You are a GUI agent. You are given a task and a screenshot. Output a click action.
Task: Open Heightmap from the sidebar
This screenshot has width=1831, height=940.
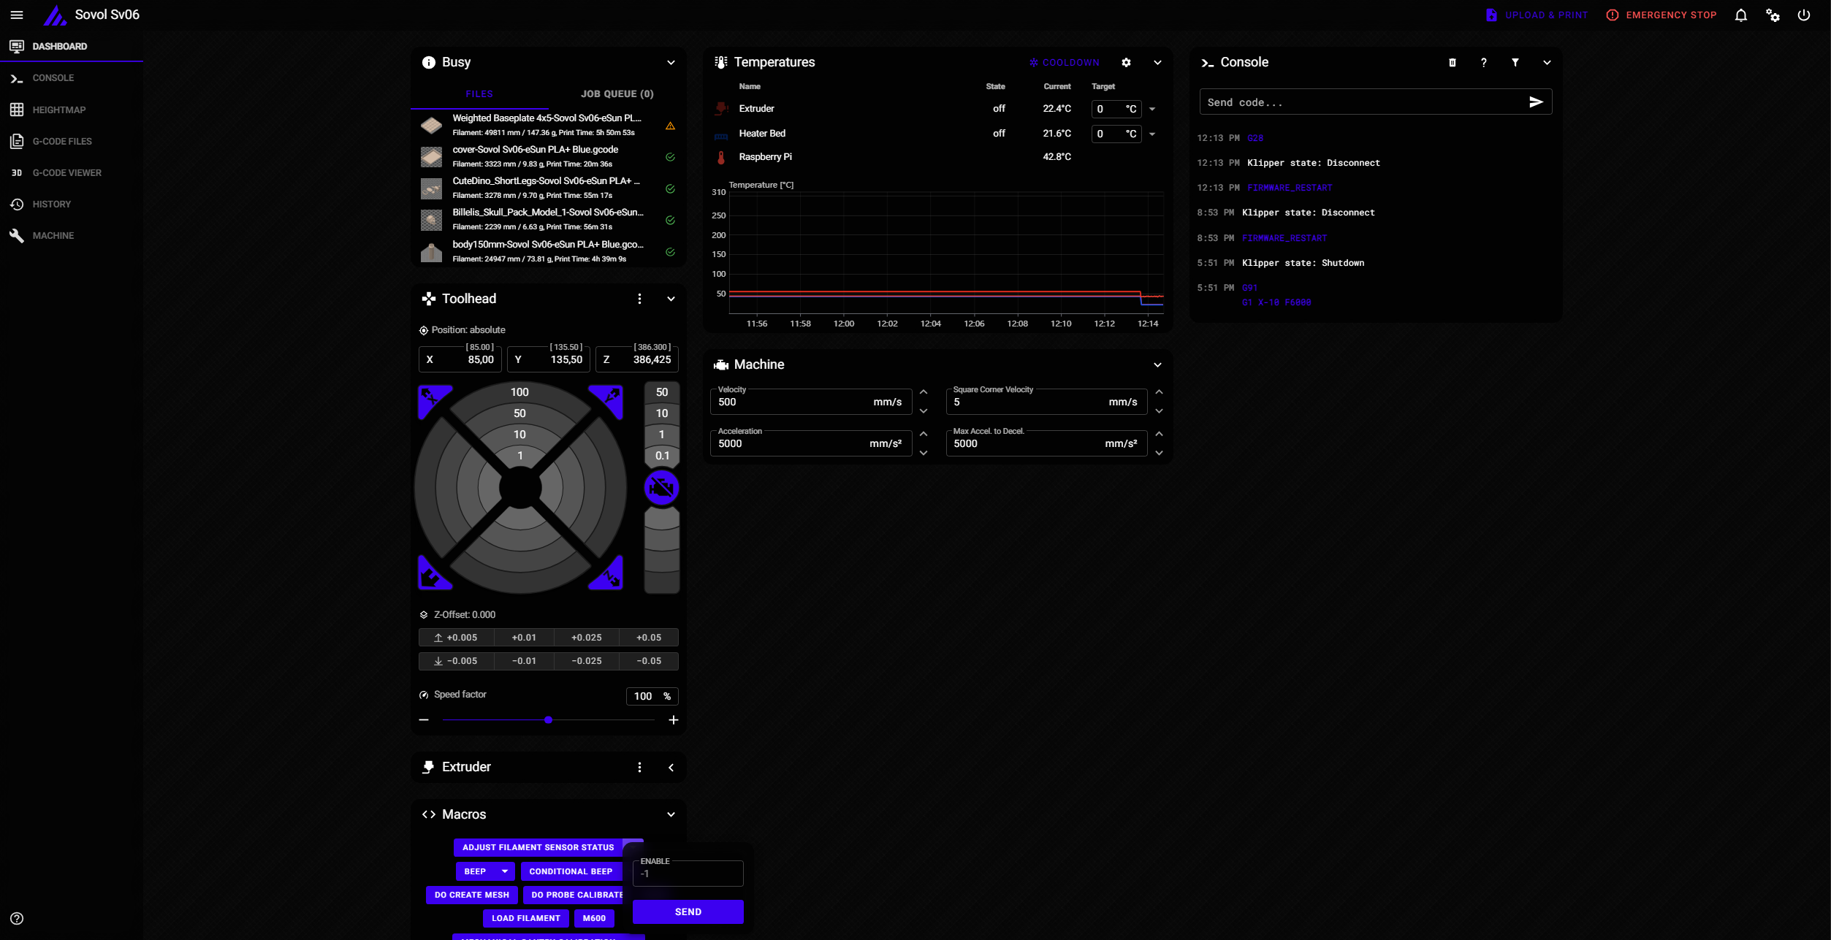tap(58, 110)
